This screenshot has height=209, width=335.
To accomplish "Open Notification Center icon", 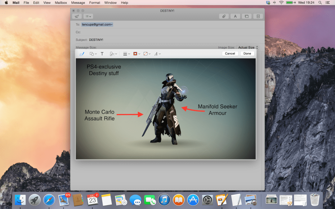I will pyautogui.click(x=327, y=2).
